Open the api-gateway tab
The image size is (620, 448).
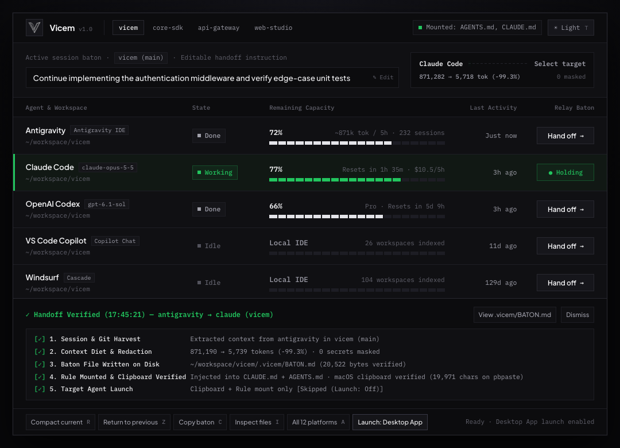(x=219, y=28)
